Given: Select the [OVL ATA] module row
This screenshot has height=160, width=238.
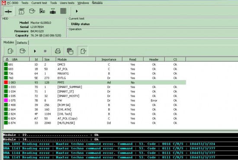Looking at the screenshot, I should point(95,110).
